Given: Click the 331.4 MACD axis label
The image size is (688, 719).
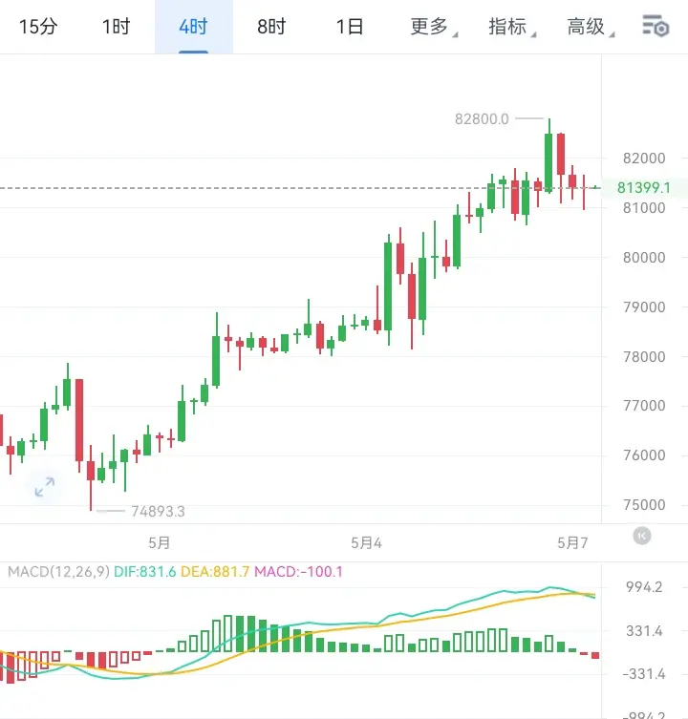Looking at the screenshot, I should (x=644, y=631).
